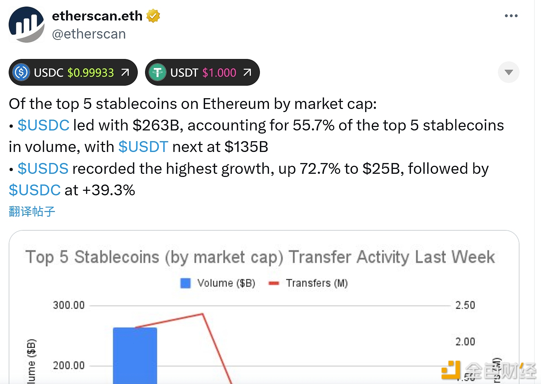This screenshot has height=384, width=541.
Task: Click the USDT Tether logo icon
Action: click(158, 72)
